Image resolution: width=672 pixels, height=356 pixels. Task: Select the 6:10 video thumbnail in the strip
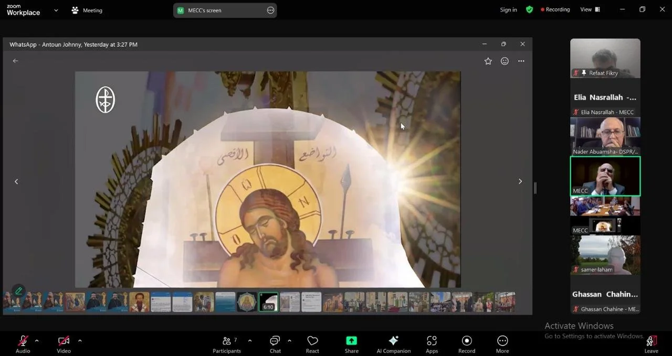coord(268,302)
